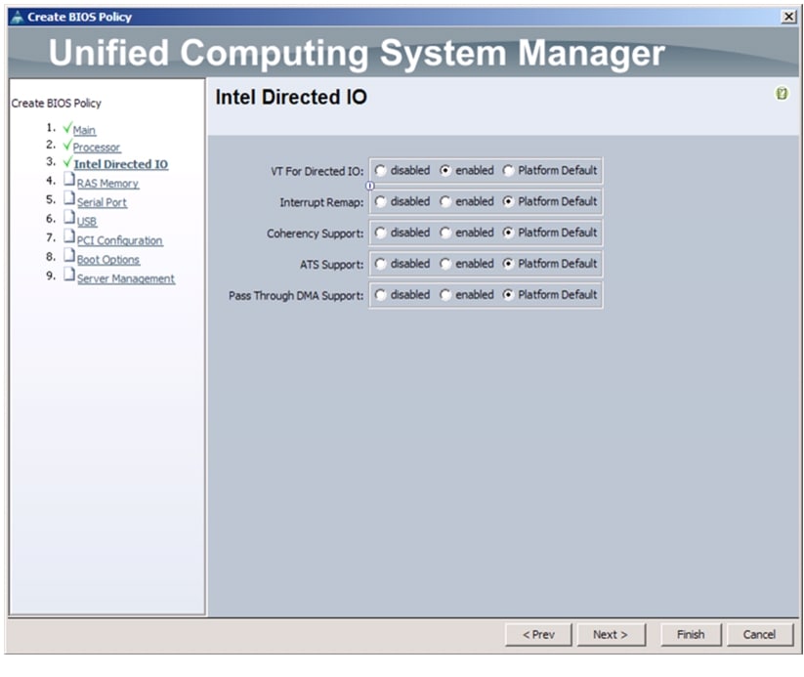Image resolution: width=804 pixels, height=677 pixels.
Task: Click the Create BIOS Policy sidebar heading
Action: click(57, 104)
